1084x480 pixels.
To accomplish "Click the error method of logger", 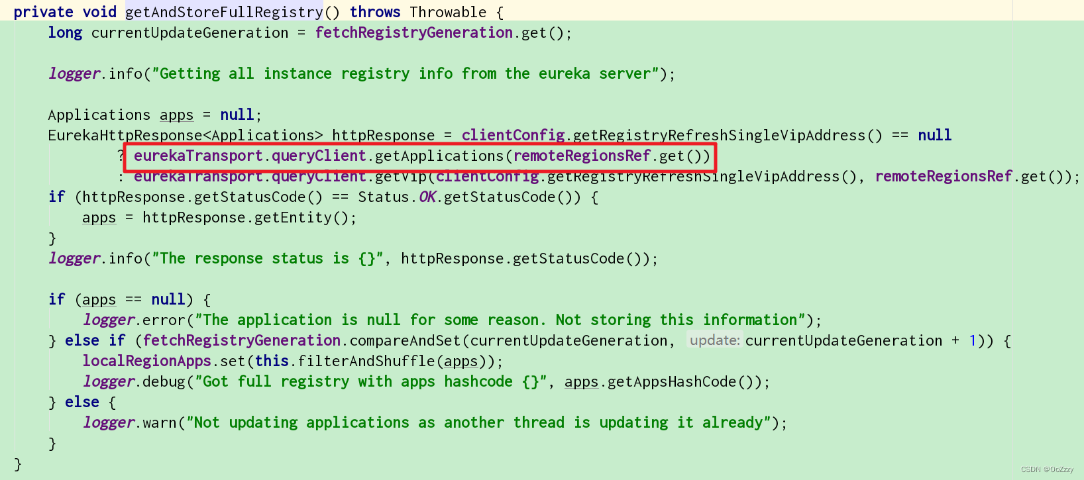I will (164, 320).
